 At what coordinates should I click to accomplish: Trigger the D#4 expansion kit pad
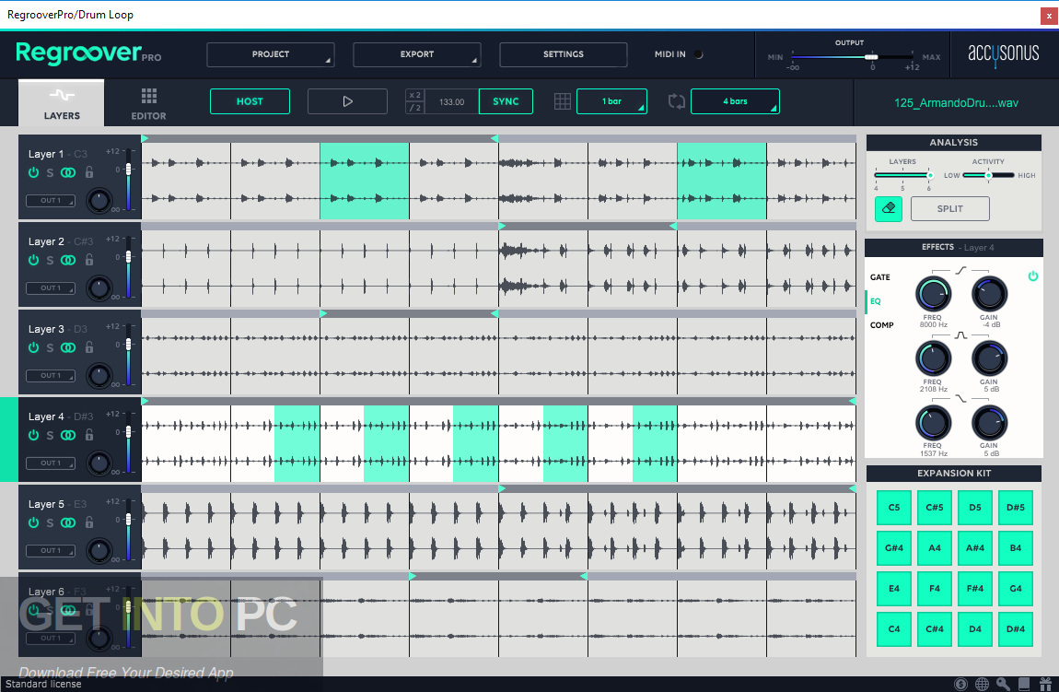tap(1016, 629)
